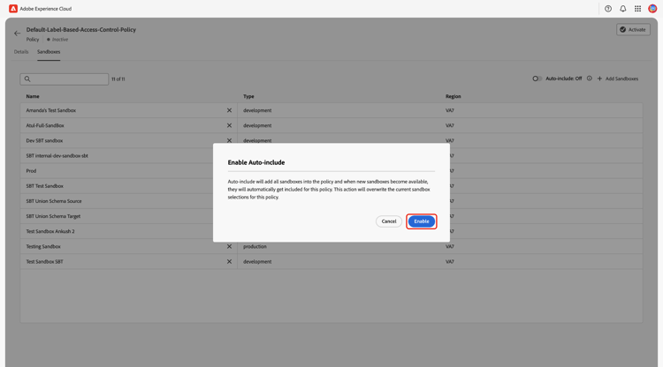Remove Testing Sandbox with X icon
663x367 pixels.
(229, 246)
